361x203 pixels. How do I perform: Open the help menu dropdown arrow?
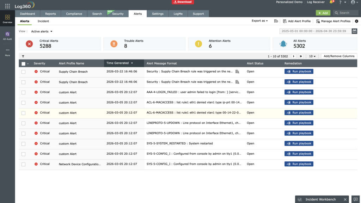coord(345,2)
